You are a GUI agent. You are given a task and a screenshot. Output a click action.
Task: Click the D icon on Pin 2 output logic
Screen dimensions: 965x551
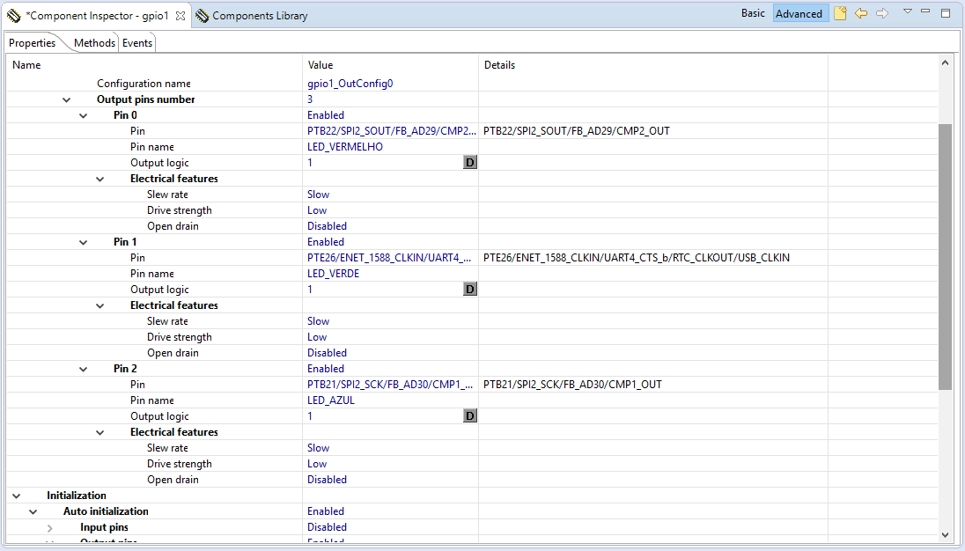click(470, 416)
